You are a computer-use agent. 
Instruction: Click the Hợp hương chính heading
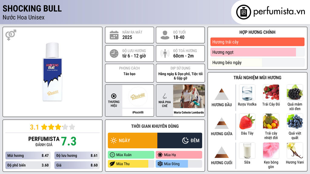(257, 32)
